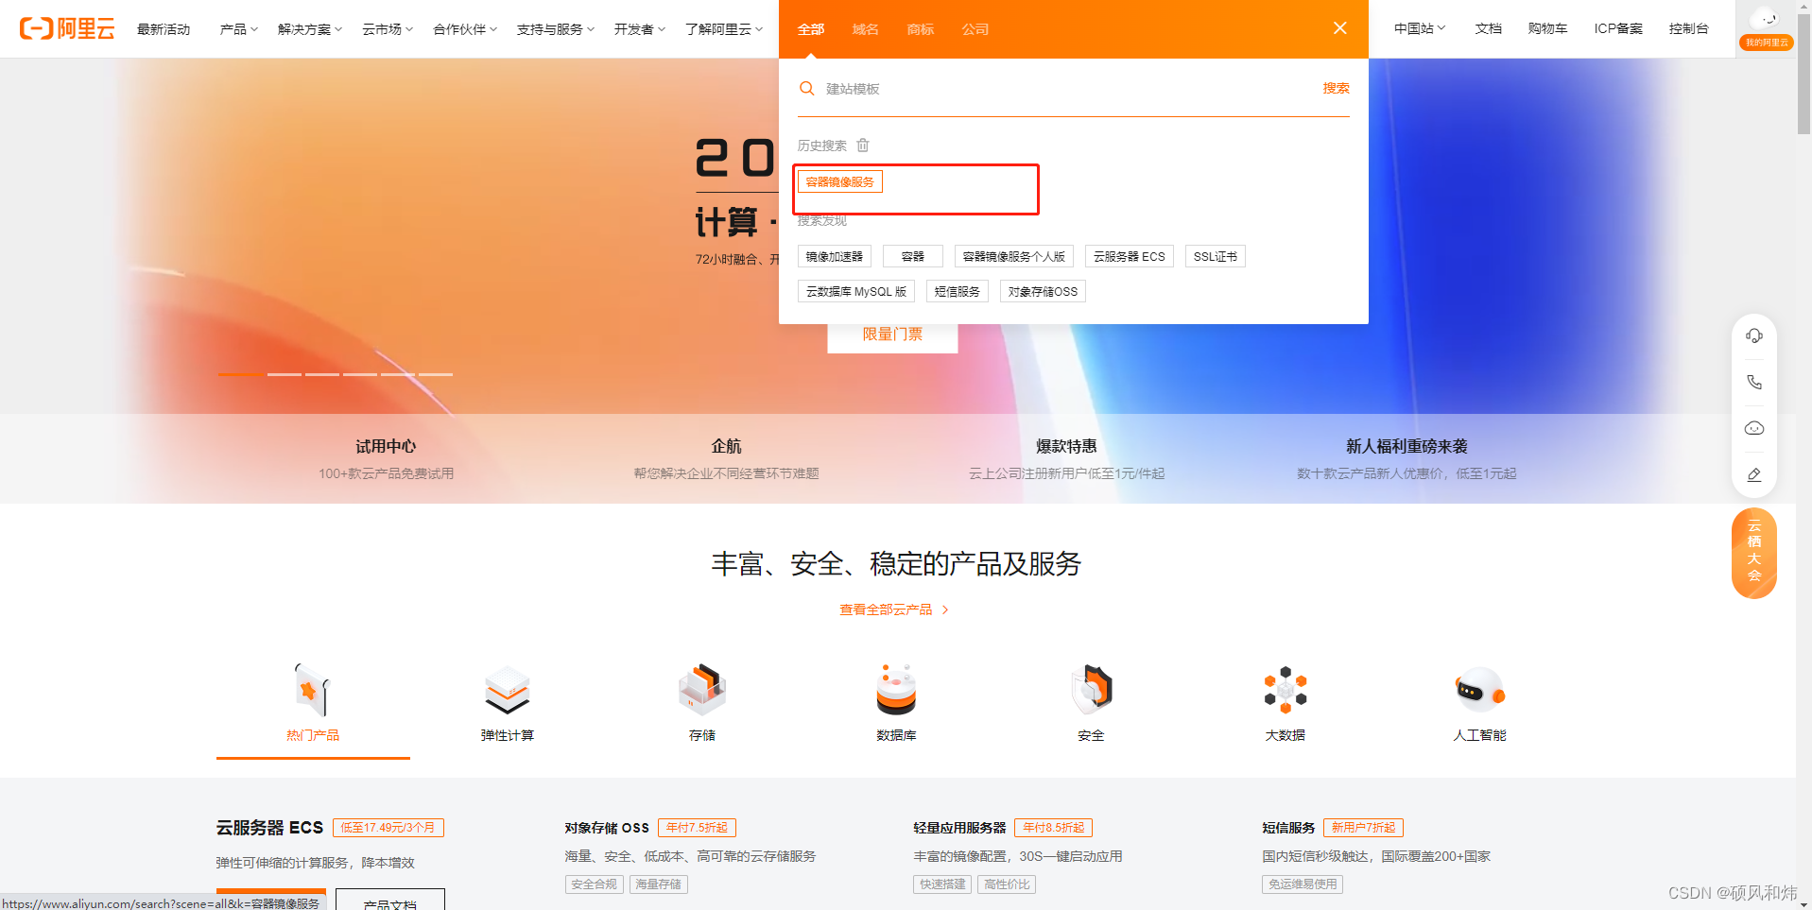
Task: Expand the 云市场 menu
Action: 388,29
